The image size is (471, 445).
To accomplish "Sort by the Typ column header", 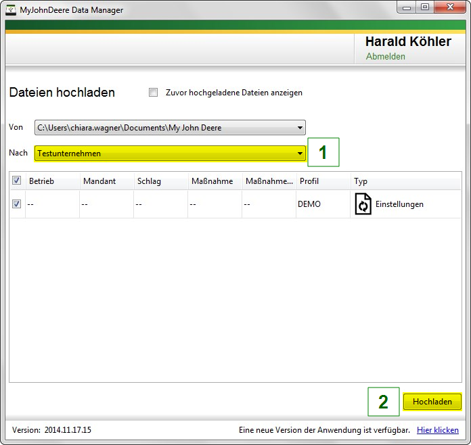I will tap(405, 181).
